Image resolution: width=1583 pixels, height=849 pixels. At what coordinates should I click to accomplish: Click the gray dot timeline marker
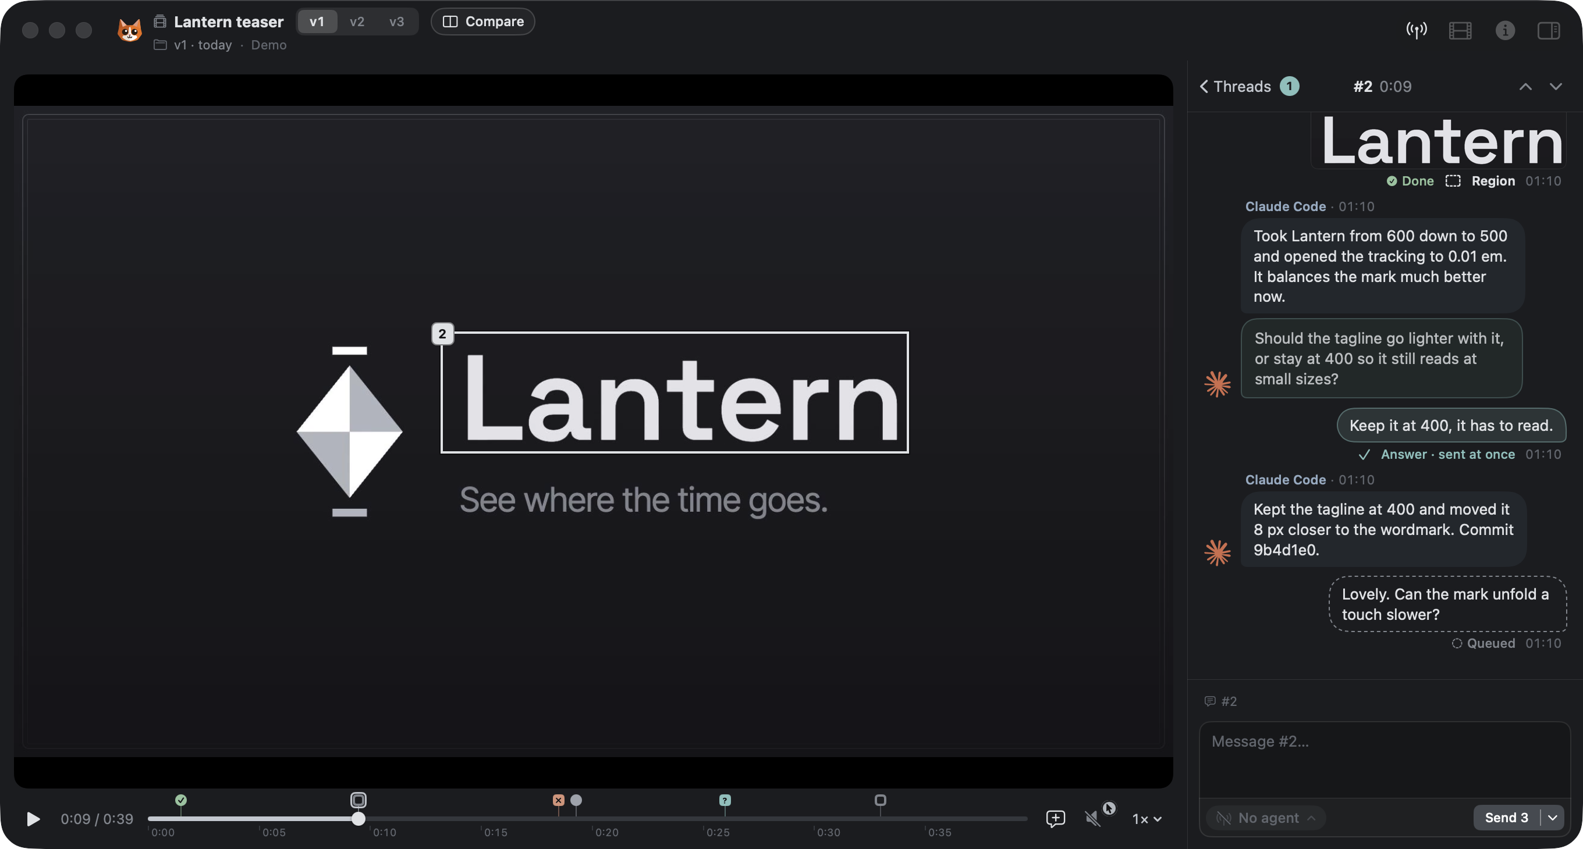576,800
